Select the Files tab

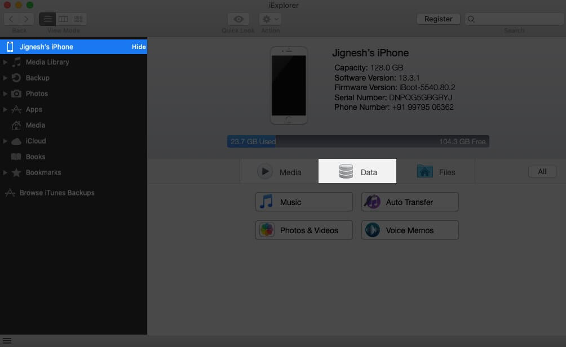click(x=436, y=171)
